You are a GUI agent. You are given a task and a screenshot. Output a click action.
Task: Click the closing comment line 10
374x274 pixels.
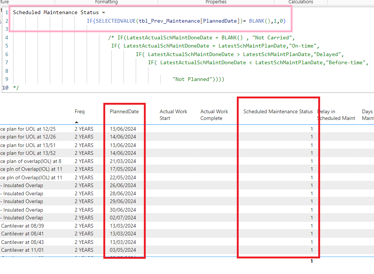[16, 88]
